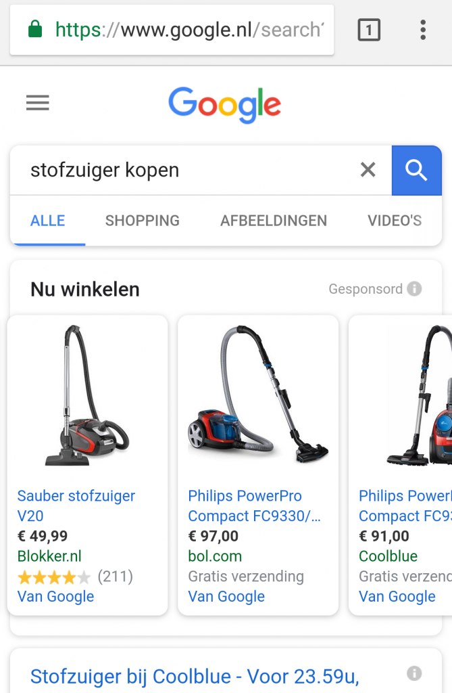Open Philips PowerPro Compact FC9330 bol.com link
This screenshot has height=693, width=452.
pos(254,506)
